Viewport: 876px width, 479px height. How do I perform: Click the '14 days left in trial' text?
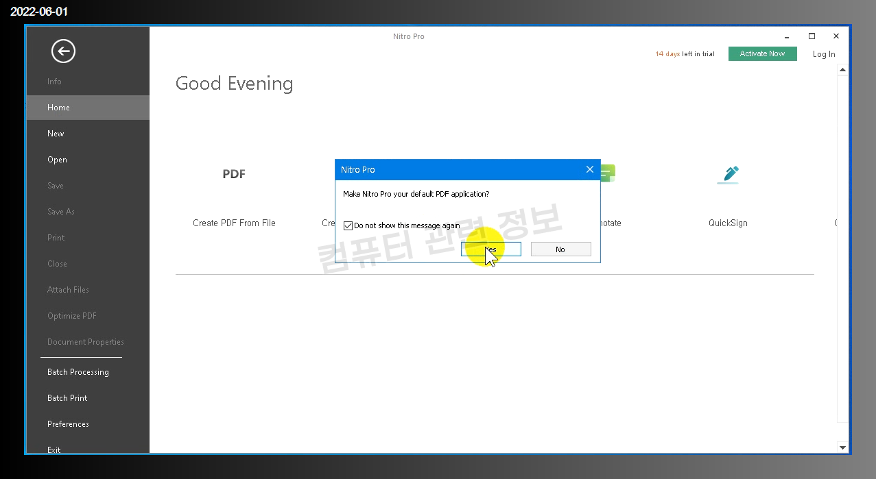pyautogui.click(x=685, y=54)
